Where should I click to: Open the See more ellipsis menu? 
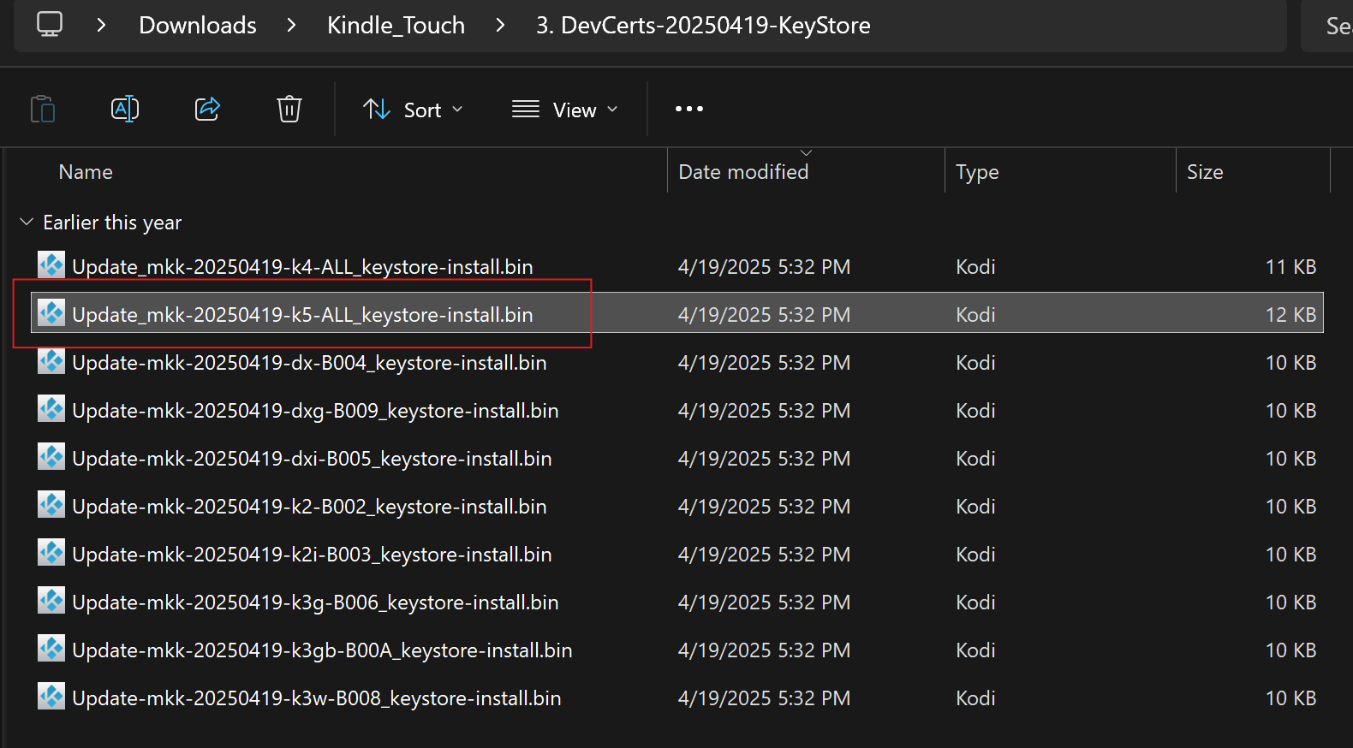(x=689, y=109)
